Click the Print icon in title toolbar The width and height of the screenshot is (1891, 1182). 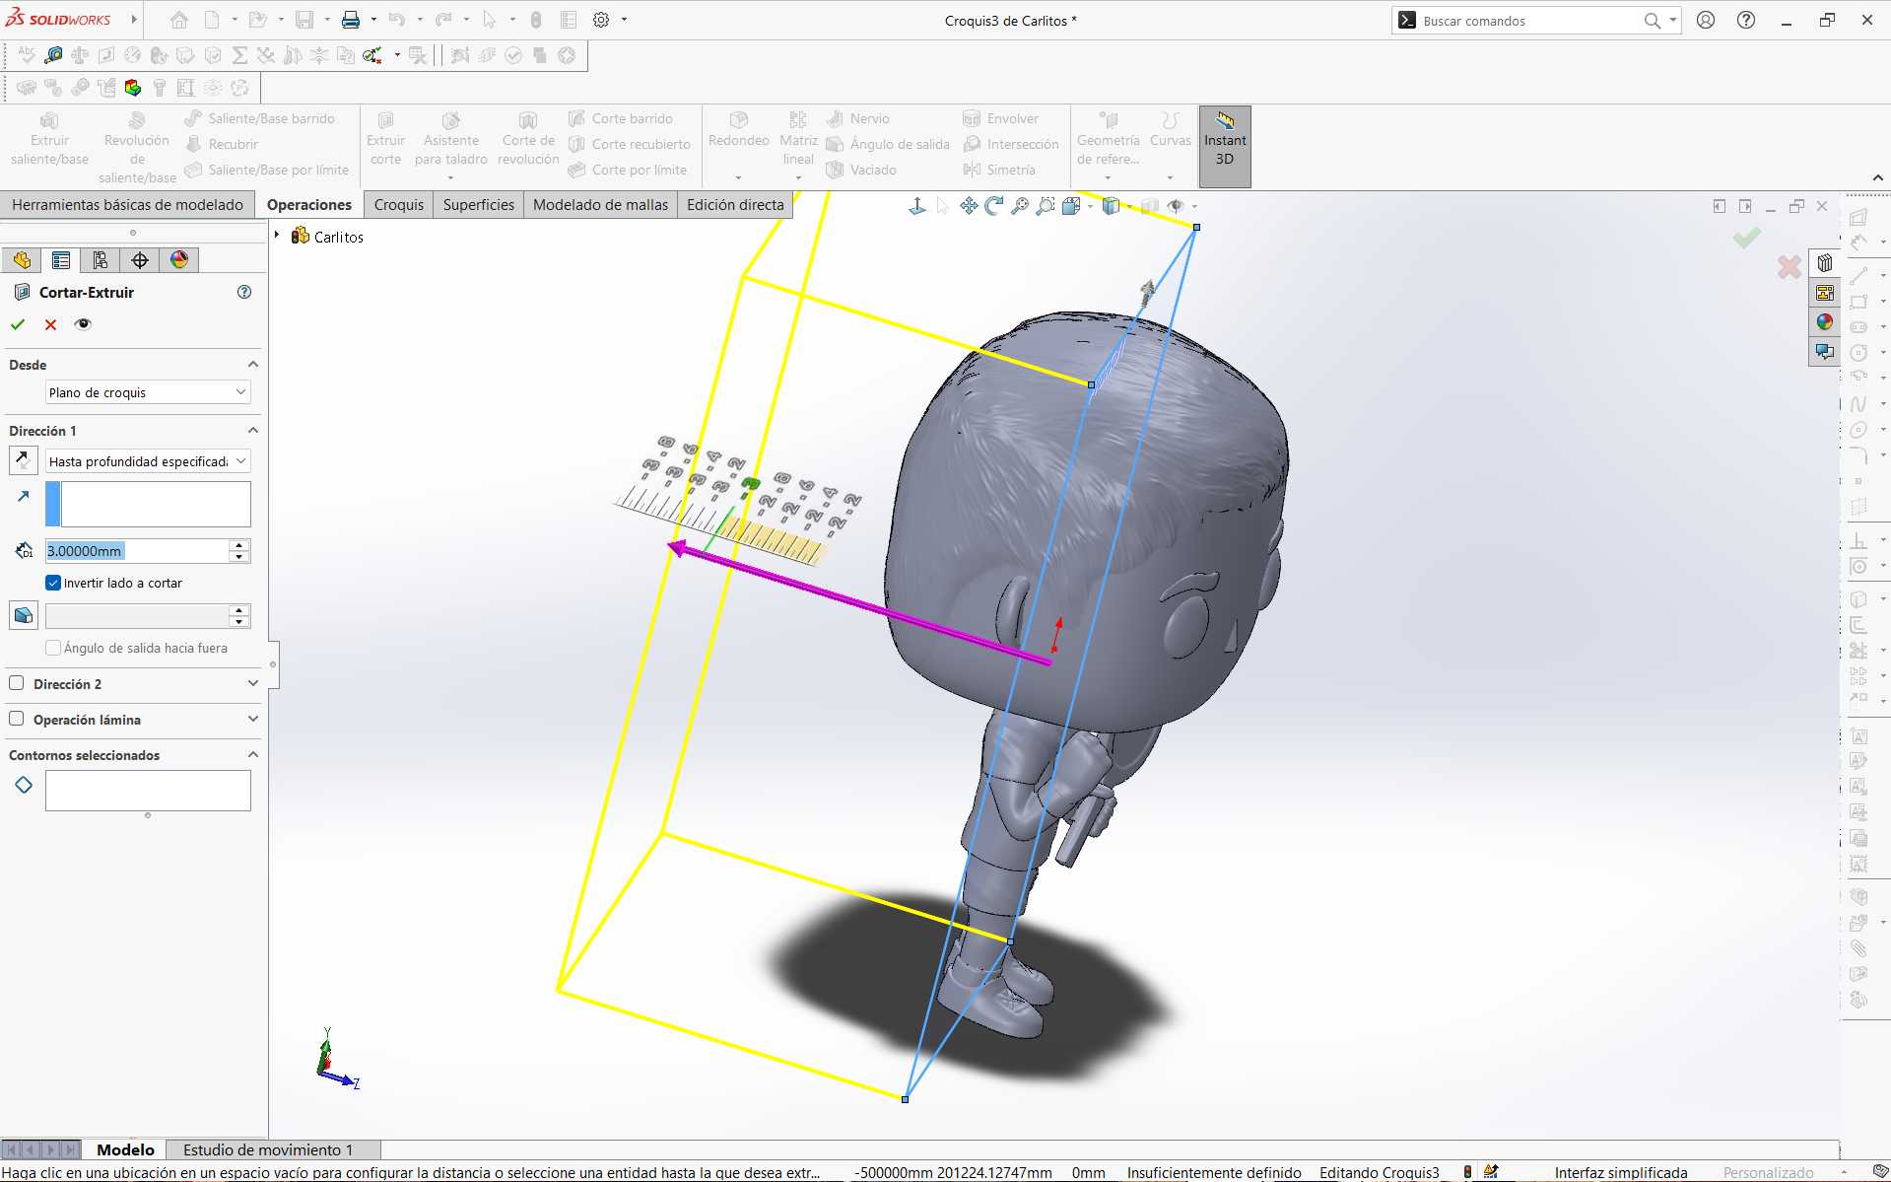351,20
